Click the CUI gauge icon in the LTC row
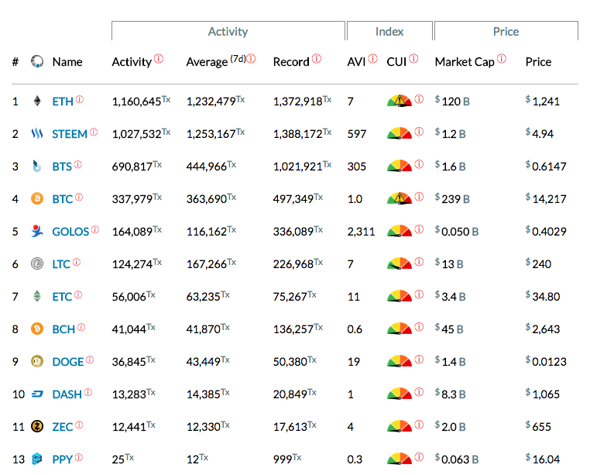Viewport: 590px width, 475px height. 400,263
